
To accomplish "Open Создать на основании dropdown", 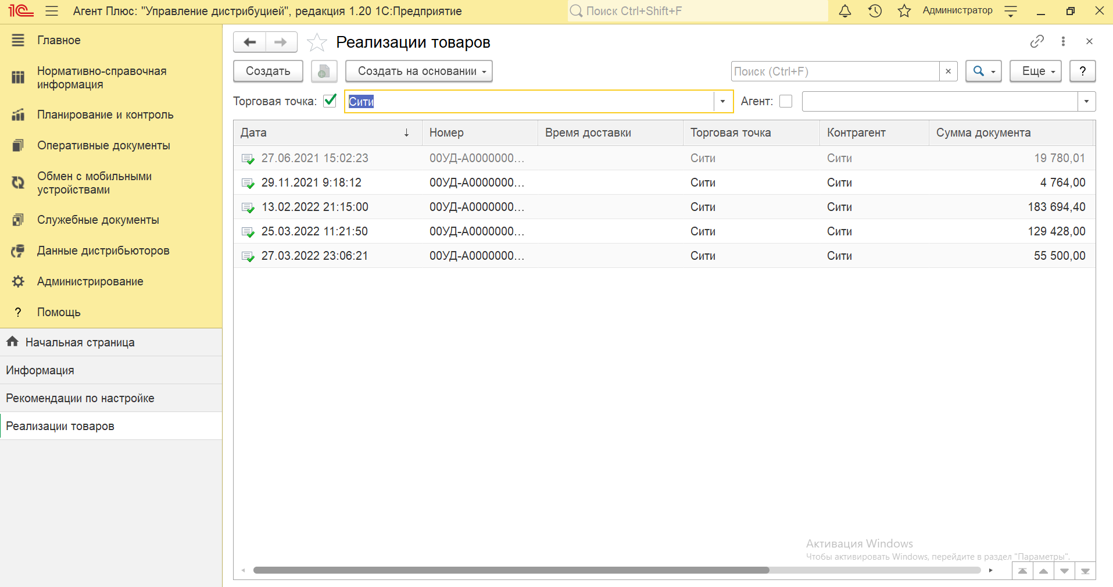I will coord(419,71).
